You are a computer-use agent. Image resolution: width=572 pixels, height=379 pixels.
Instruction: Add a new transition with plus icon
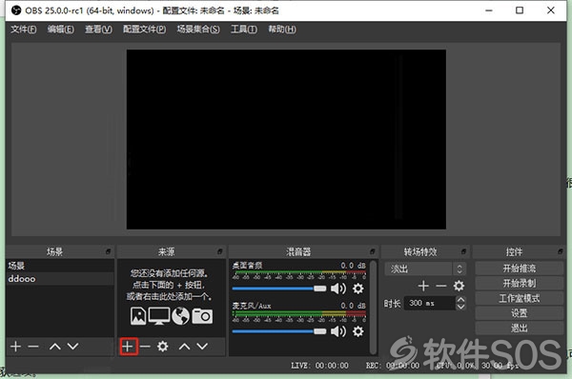click(423, 286)
